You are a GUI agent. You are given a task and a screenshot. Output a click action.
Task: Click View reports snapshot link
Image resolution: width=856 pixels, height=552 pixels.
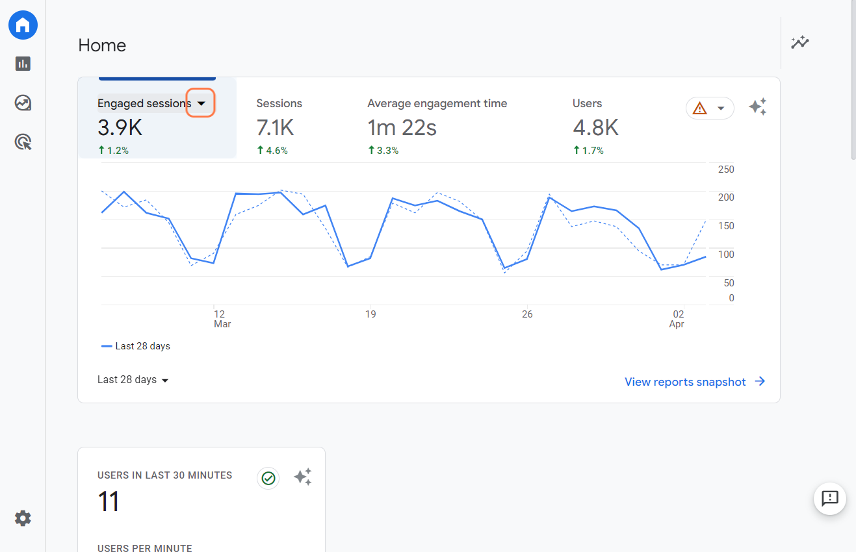pyautogui.click(x=694, y=382)
